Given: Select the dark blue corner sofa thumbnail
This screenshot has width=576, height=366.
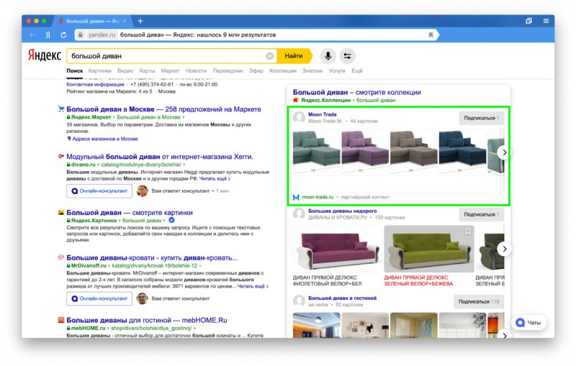Looking at the screenshot, I should 462,152.
